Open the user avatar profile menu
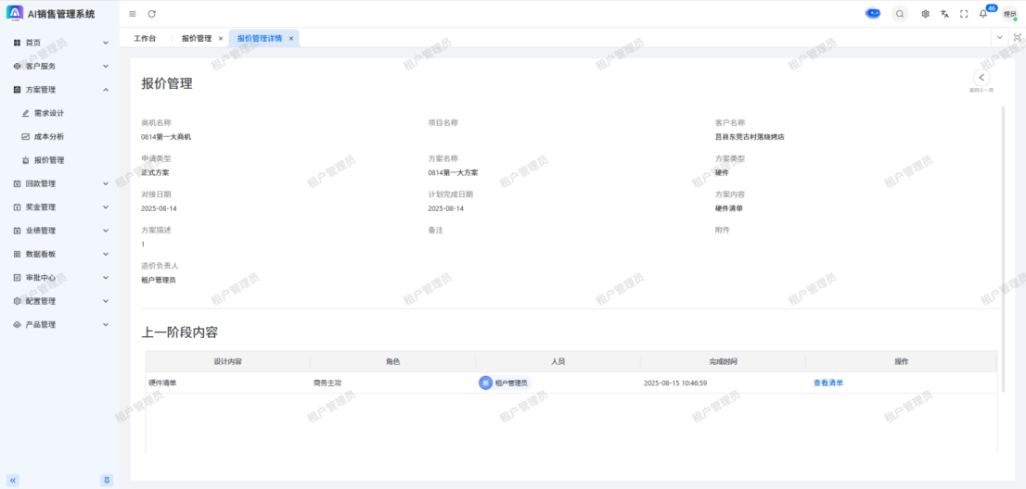 [1009, 14]
